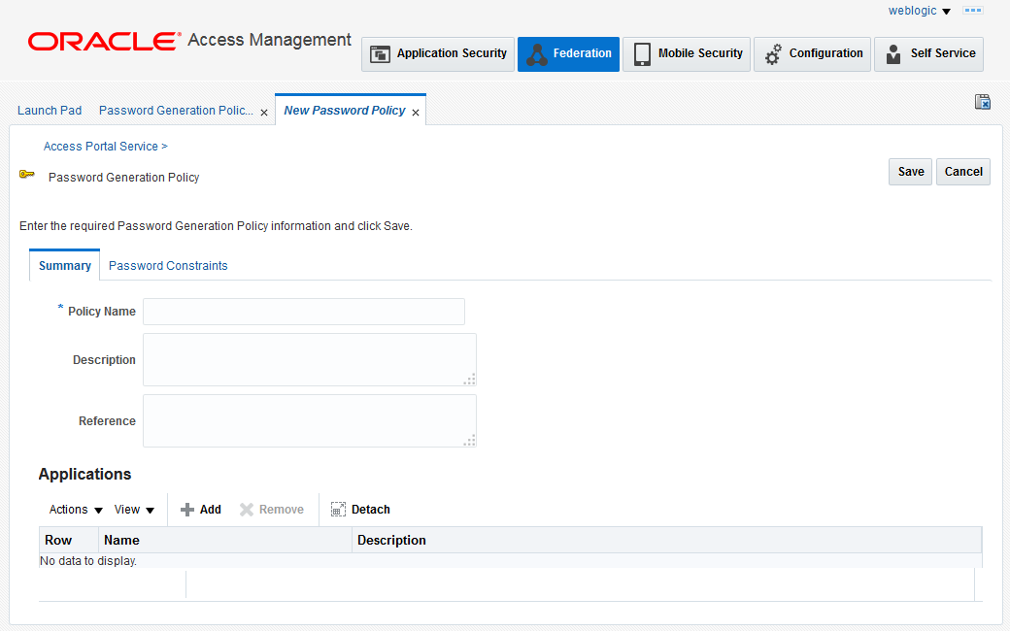This screenshot has height=631, width=1010.
Task: Click the Oracle logo
Action: [104, 41]
